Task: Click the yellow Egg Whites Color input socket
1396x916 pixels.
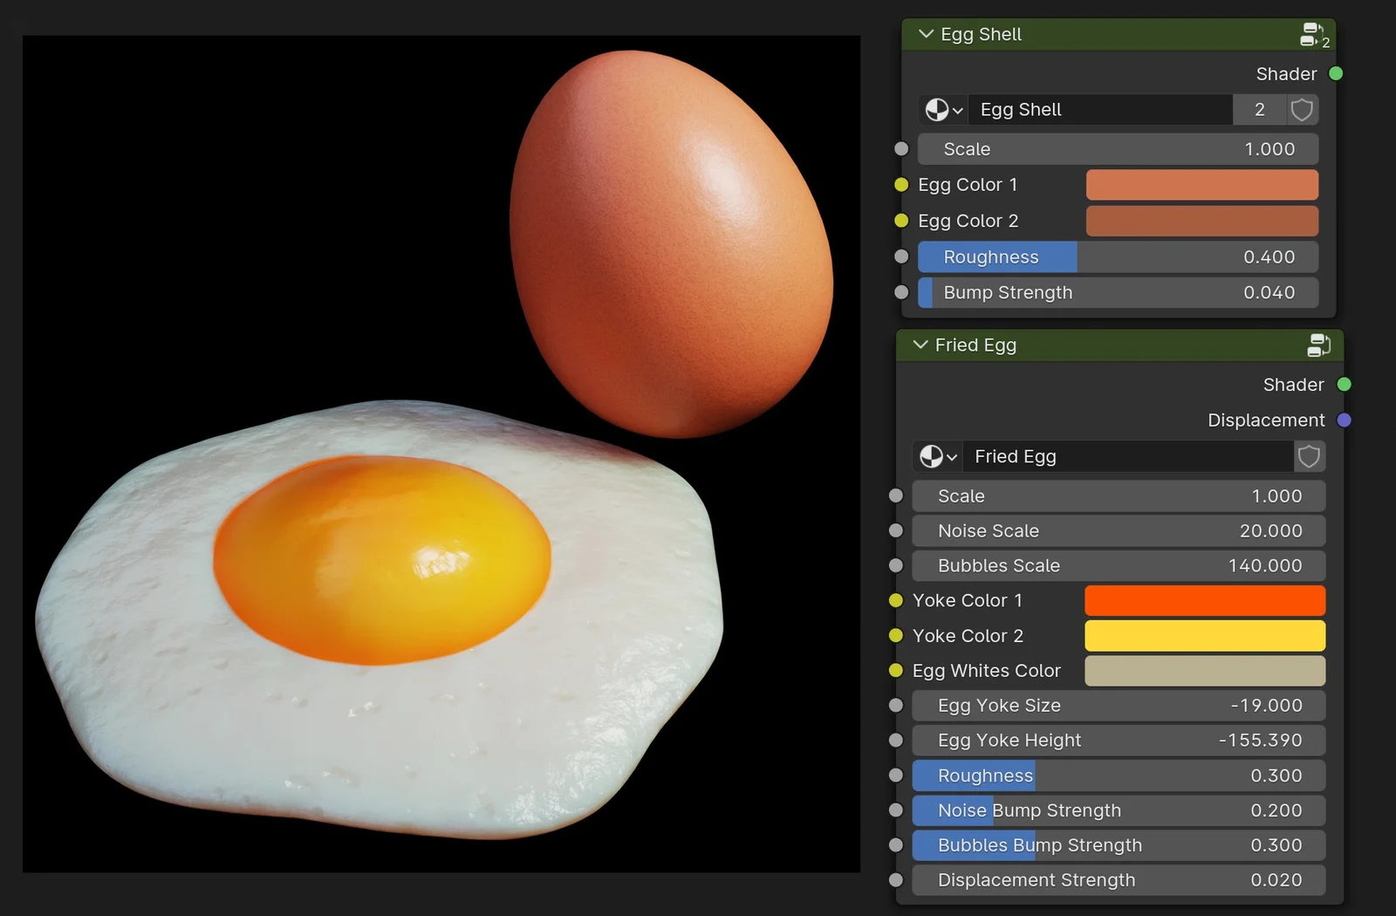Action: (x=894, y=671)
